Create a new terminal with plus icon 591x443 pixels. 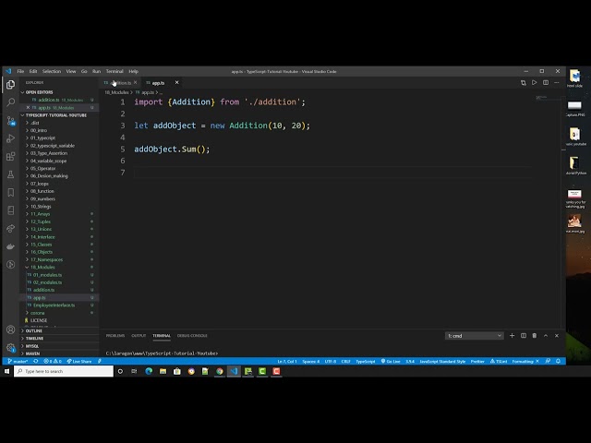(x=512, y=336)
